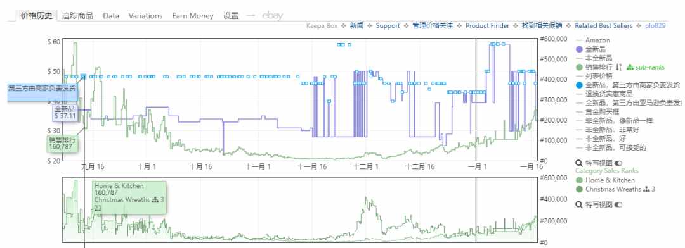Image resolution: width=685 pixels, height=248 pixels.
Task: Open the green sub-ranks hierarchy icon
Action: [x=630, y=67]
